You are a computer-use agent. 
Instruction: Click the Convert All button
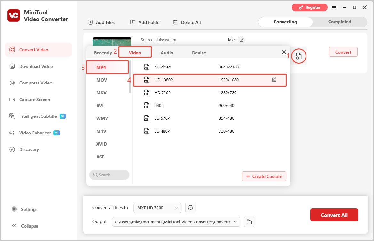pos(334,215)
